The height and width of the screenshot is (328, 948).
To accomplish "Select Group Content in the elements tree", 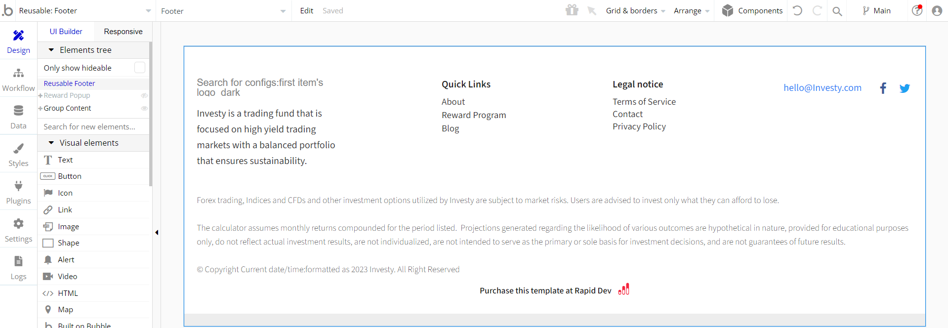I will point(67,108).
